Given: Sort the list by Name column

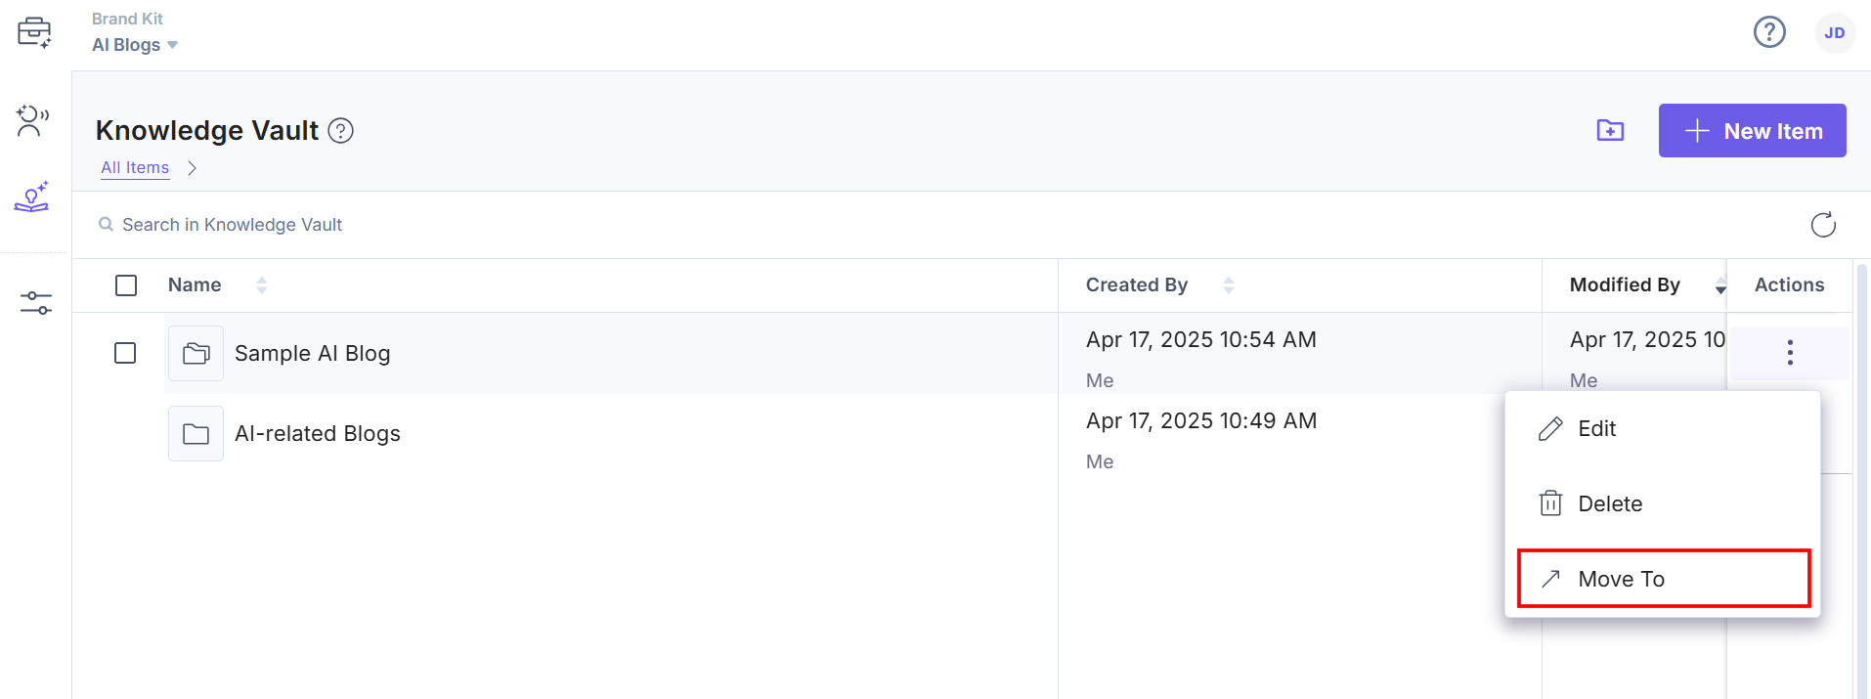Looking at the screenshot, I should pyautogui.click(x=261, y=285).
